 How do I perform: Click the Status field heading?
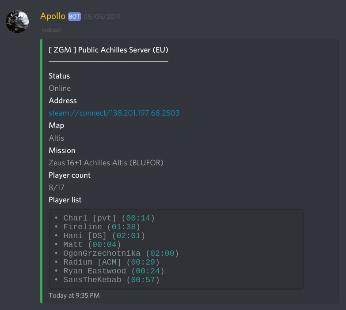[59, 76]
